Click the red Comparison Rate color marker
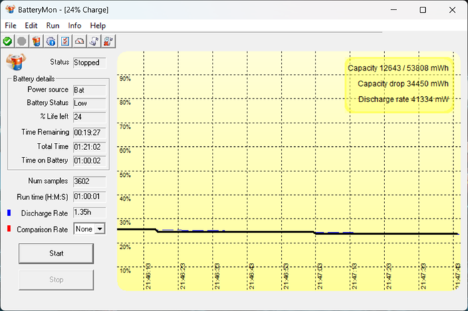Image resolution: width=468 pixels, height=311 pixels. pos(9,230)
